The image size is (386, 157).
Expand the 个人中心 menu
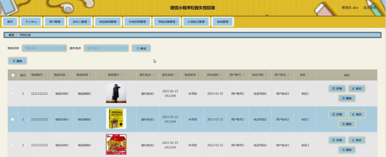pos(31,22)
